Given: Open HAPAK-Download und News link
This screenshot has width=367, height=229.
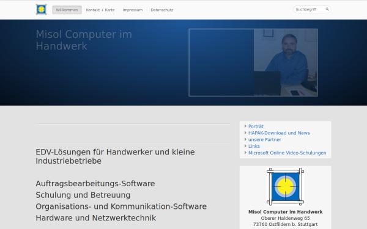Looking at the screenshot, I should (x=279, y=133).
